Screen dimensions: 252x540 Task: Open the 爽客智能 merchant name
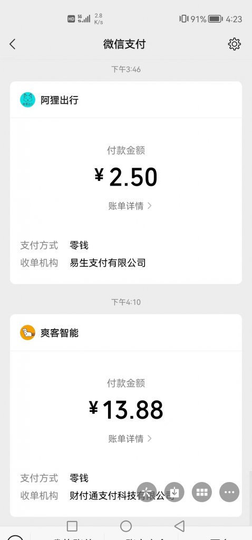[x=60, y=333]
